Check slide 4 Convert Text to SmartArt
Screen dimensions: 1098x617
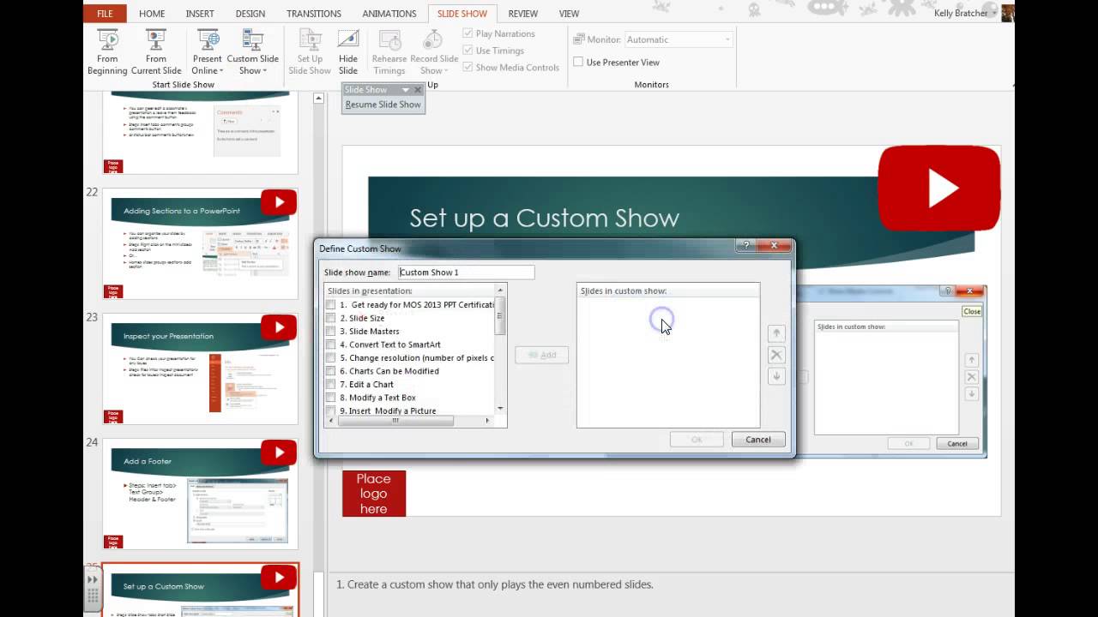331,344
